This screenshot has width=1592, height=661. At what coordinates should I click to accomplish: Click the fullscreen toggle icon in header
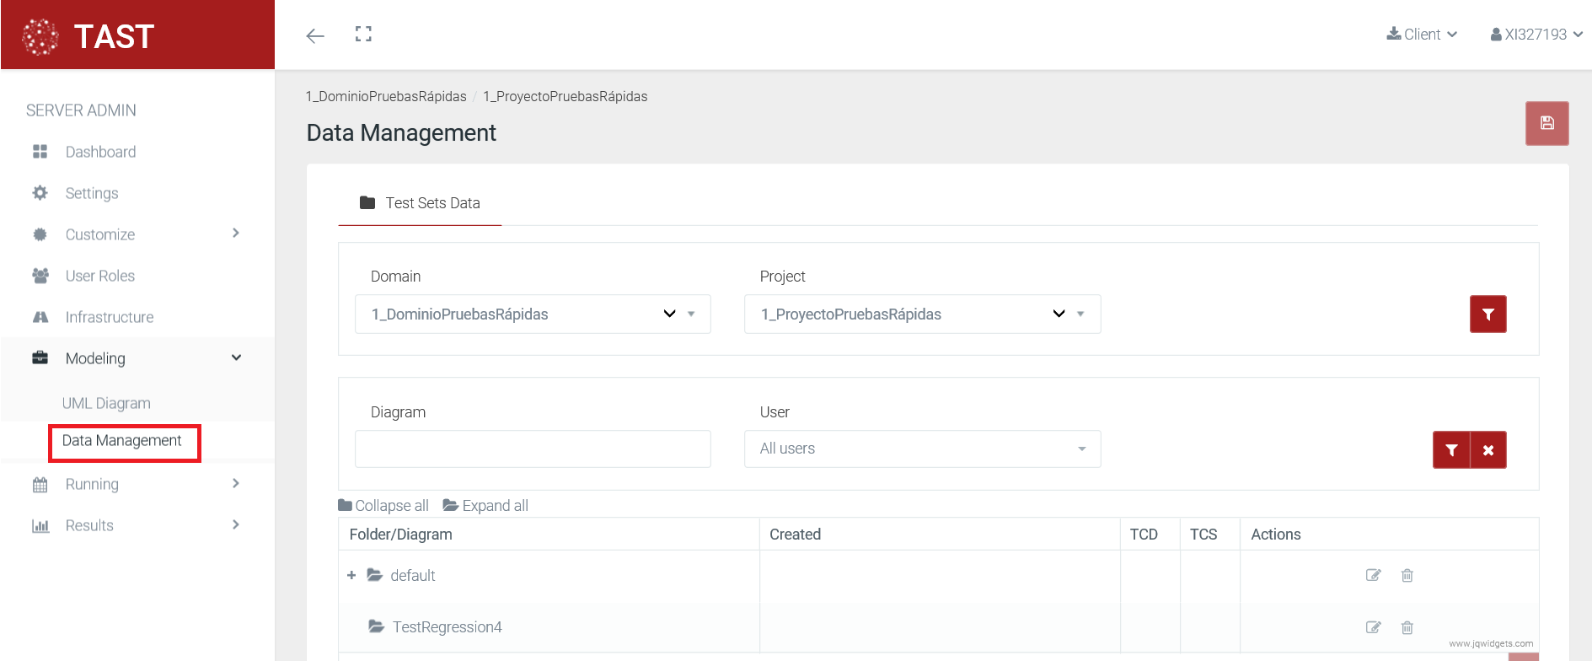[363, 35]
